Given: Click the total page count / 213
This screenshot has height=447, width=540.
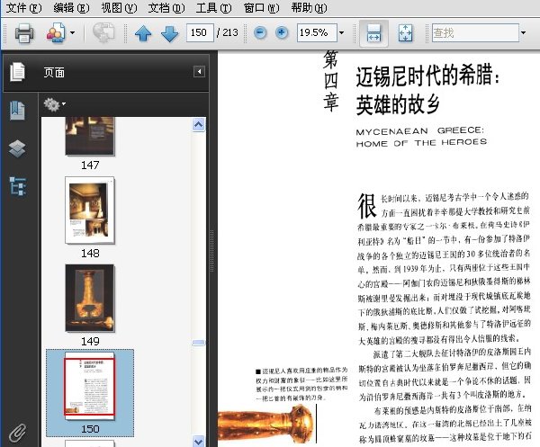Looking at the screenshot, I should coord(228,32).
